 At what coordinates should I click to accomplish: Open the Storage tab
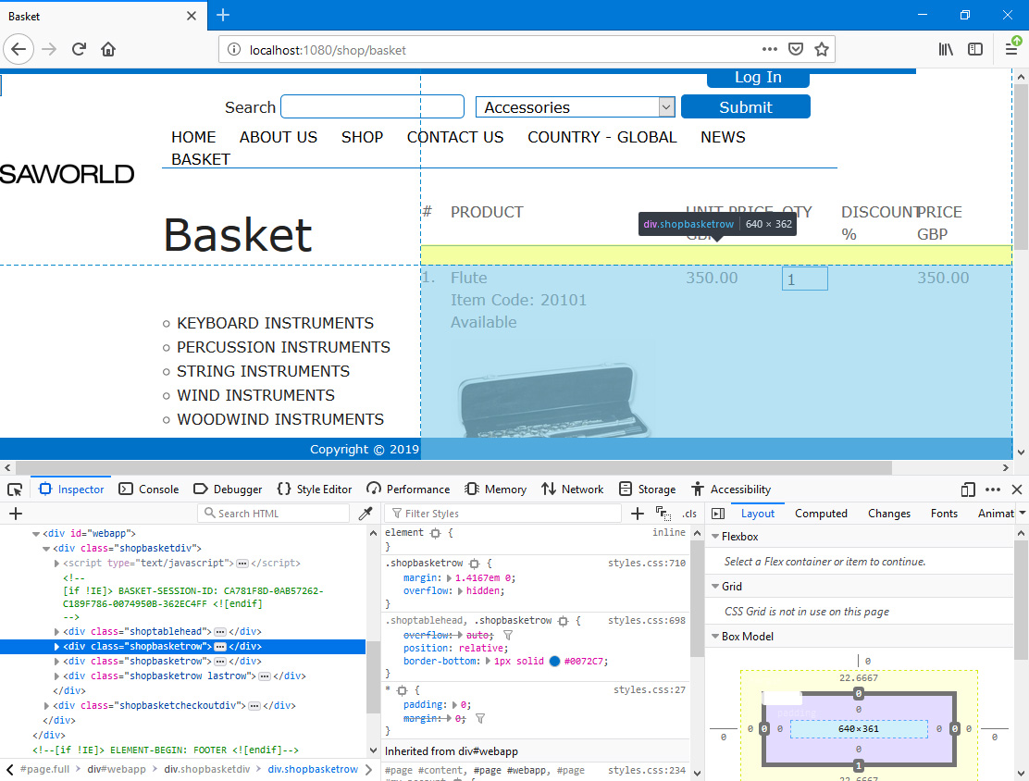pyautogui.click(x=647, y=490)
